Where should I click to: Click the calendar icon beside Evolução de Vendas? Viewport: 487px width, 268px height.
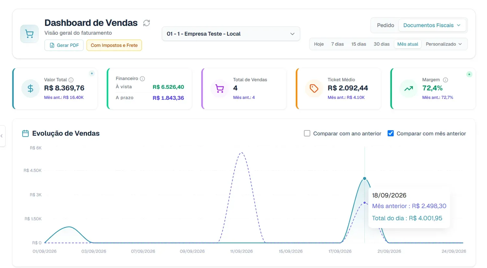click(x=25, y=133)
